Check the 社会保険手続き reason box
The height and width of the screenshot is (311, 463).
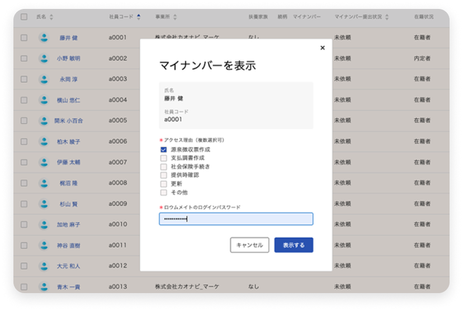(x=164, y=167)
